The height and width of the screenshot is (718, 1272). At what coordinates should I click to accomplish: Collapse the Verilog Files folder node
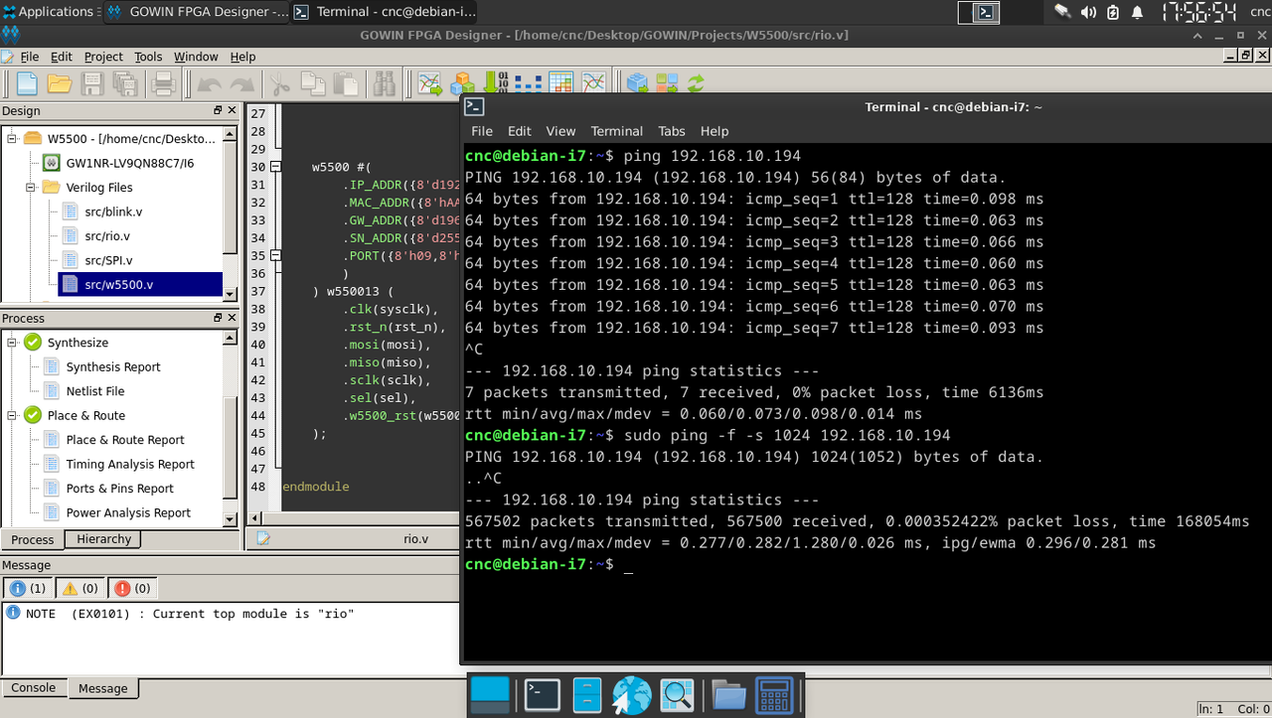[x=32, y=187]
